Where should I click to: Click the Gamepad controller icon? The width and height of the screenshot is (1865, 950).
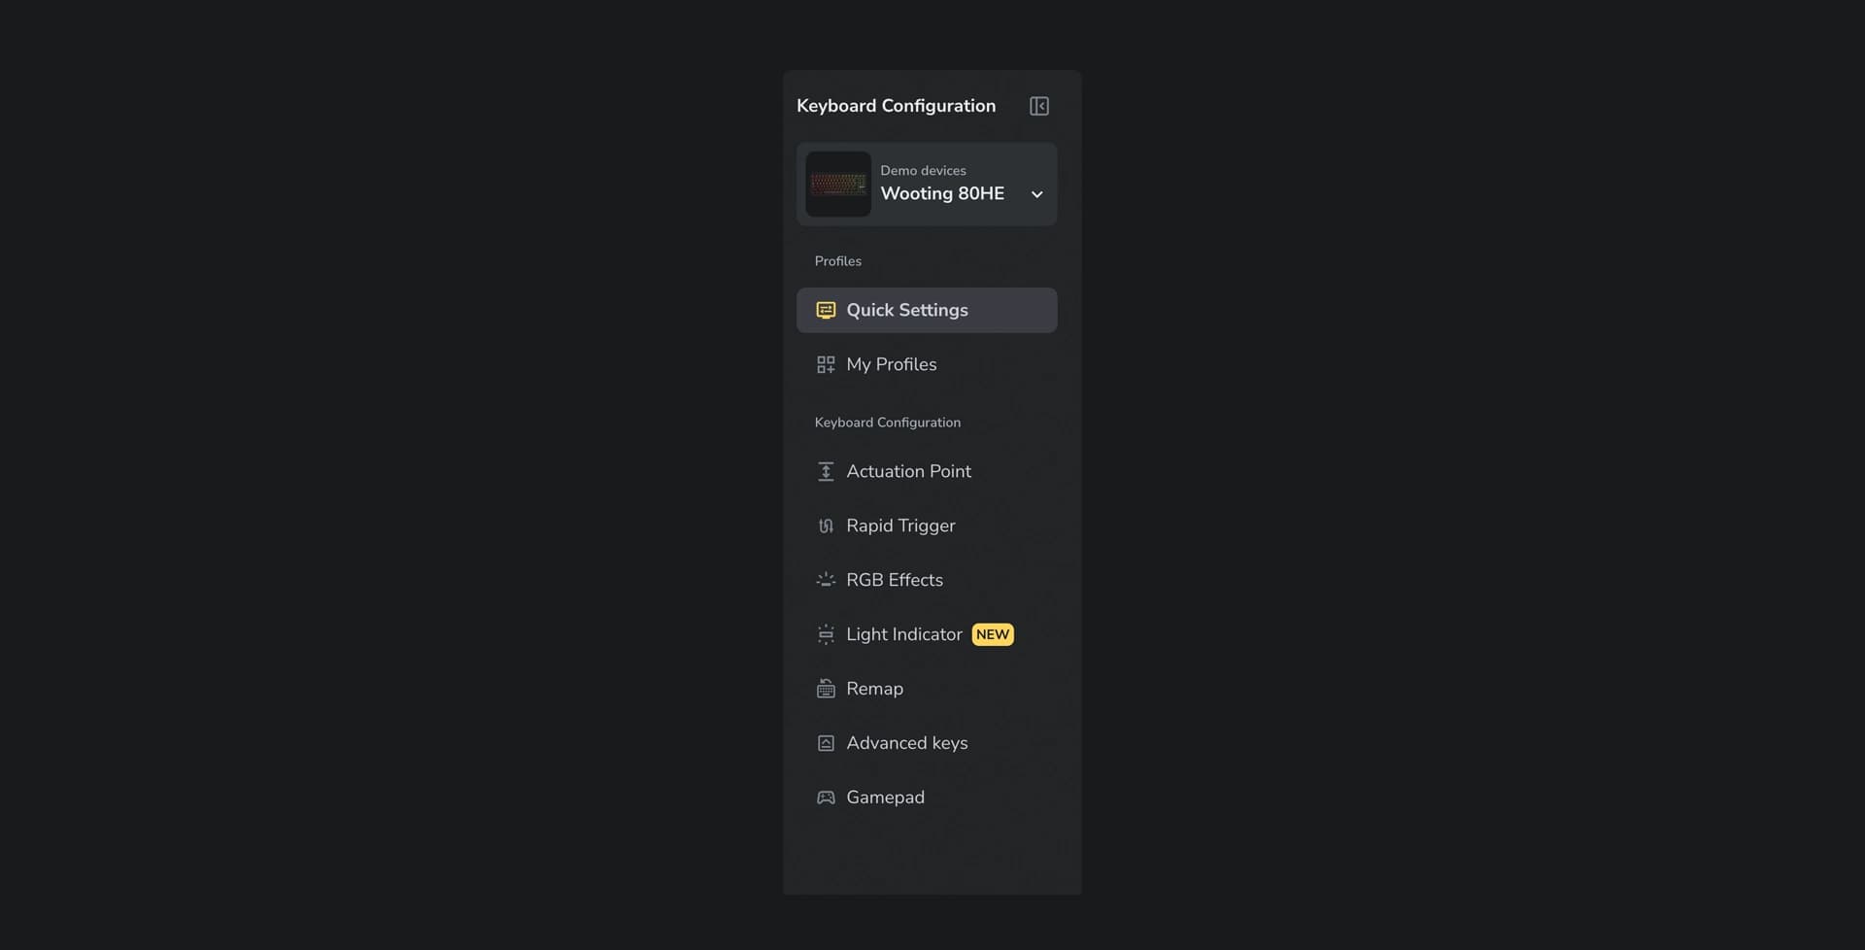(826, 797)
